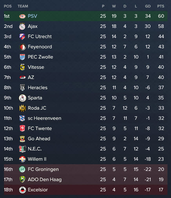Sort table by PTS column header

(x=161, y=6)
